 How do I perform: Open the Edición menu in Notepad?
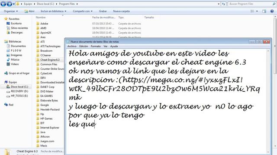(84, 46)
